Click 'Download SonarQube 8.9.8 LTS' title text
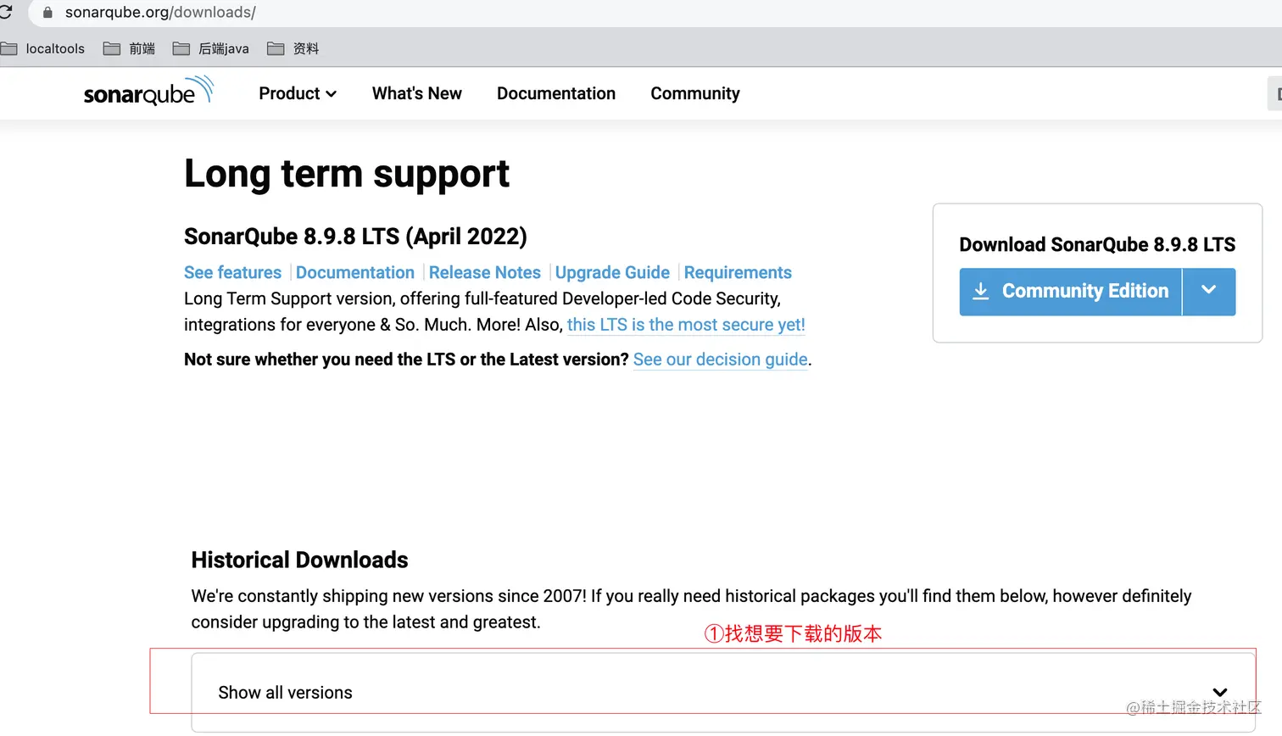 click(x=1097, y=244)
